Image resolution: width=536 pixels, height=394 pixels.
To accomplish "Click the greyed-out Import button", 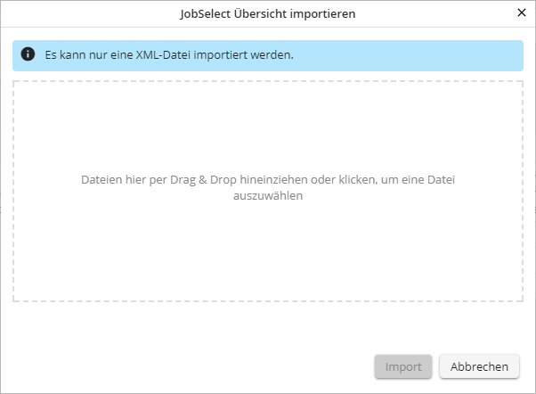I will 403,366.
